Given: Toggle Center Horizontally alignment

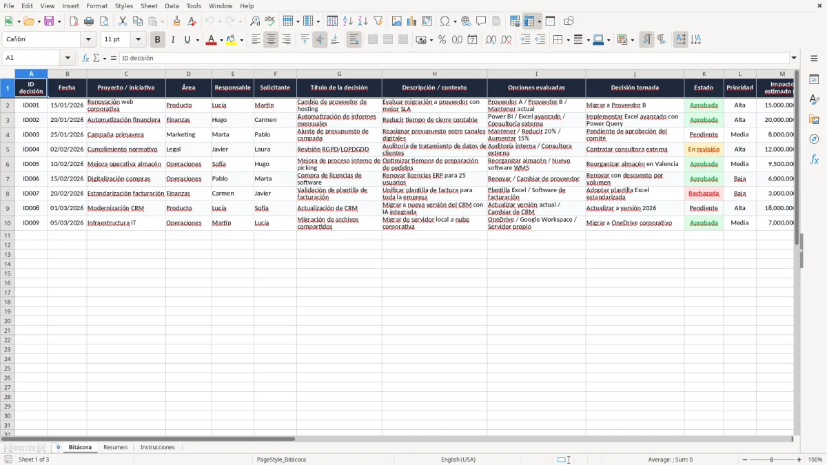Looking at the screenshot, I should pos(271,40).
